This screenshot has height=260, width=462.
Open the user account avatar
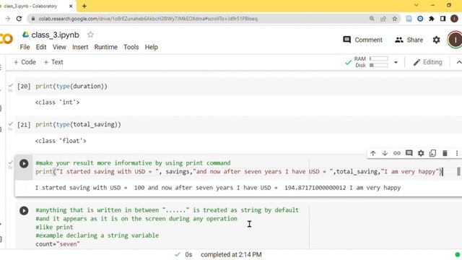455,40
